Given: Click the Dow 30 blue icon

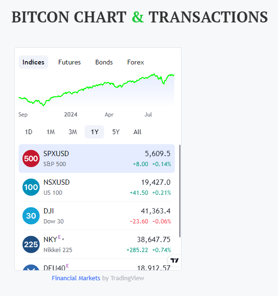Looking at the screenshot, I should (x=31, y=216).
